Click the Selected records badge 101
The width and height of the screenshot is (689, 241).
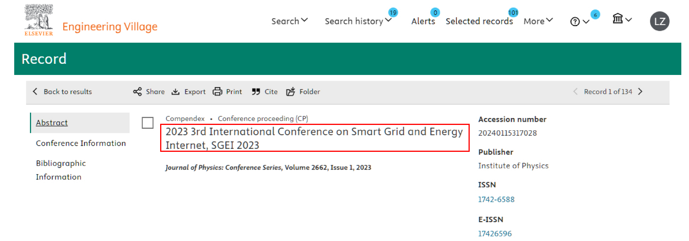(x=513, y=12)
